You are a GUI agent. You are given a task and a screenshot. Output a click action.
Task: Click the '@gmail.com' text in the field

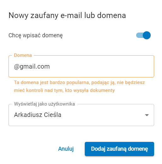pos(32,67)
